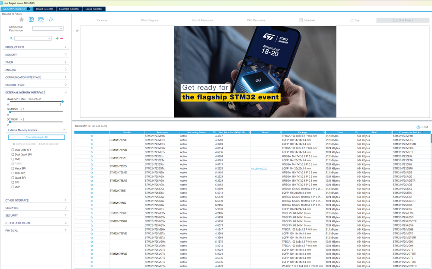Click the Check/Uncheck All button
Screen dimensions: 432x269
(x=37, y=137)
